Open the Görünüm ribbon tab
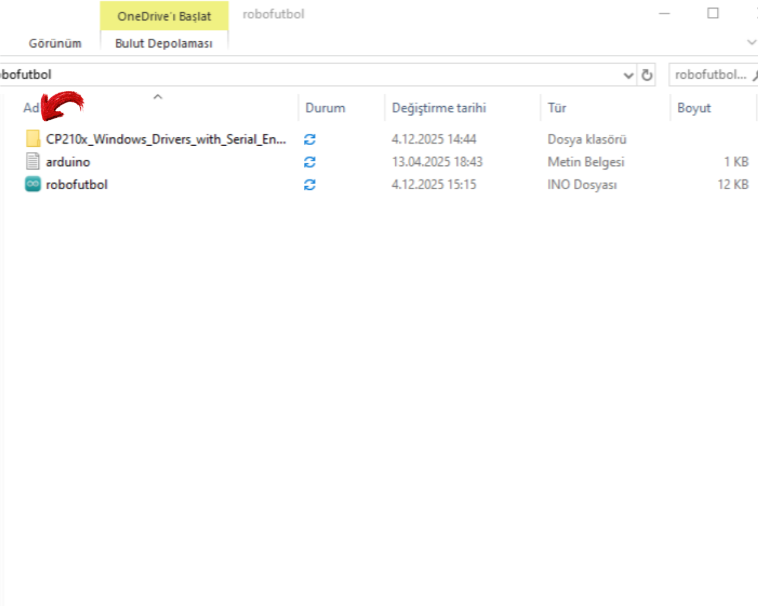 point(55,44)
